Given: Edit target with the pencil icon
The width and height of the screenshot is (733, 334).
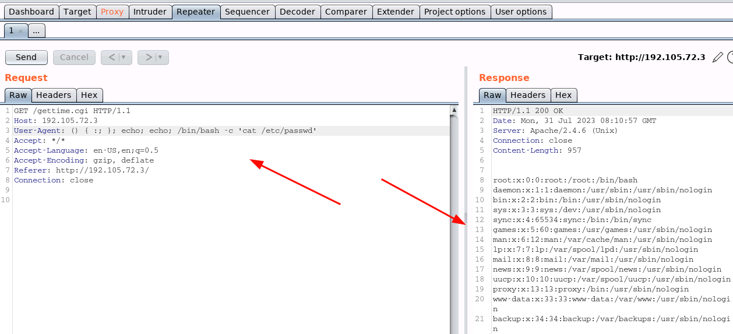Looking at the screenshot, I should [718, 57].
